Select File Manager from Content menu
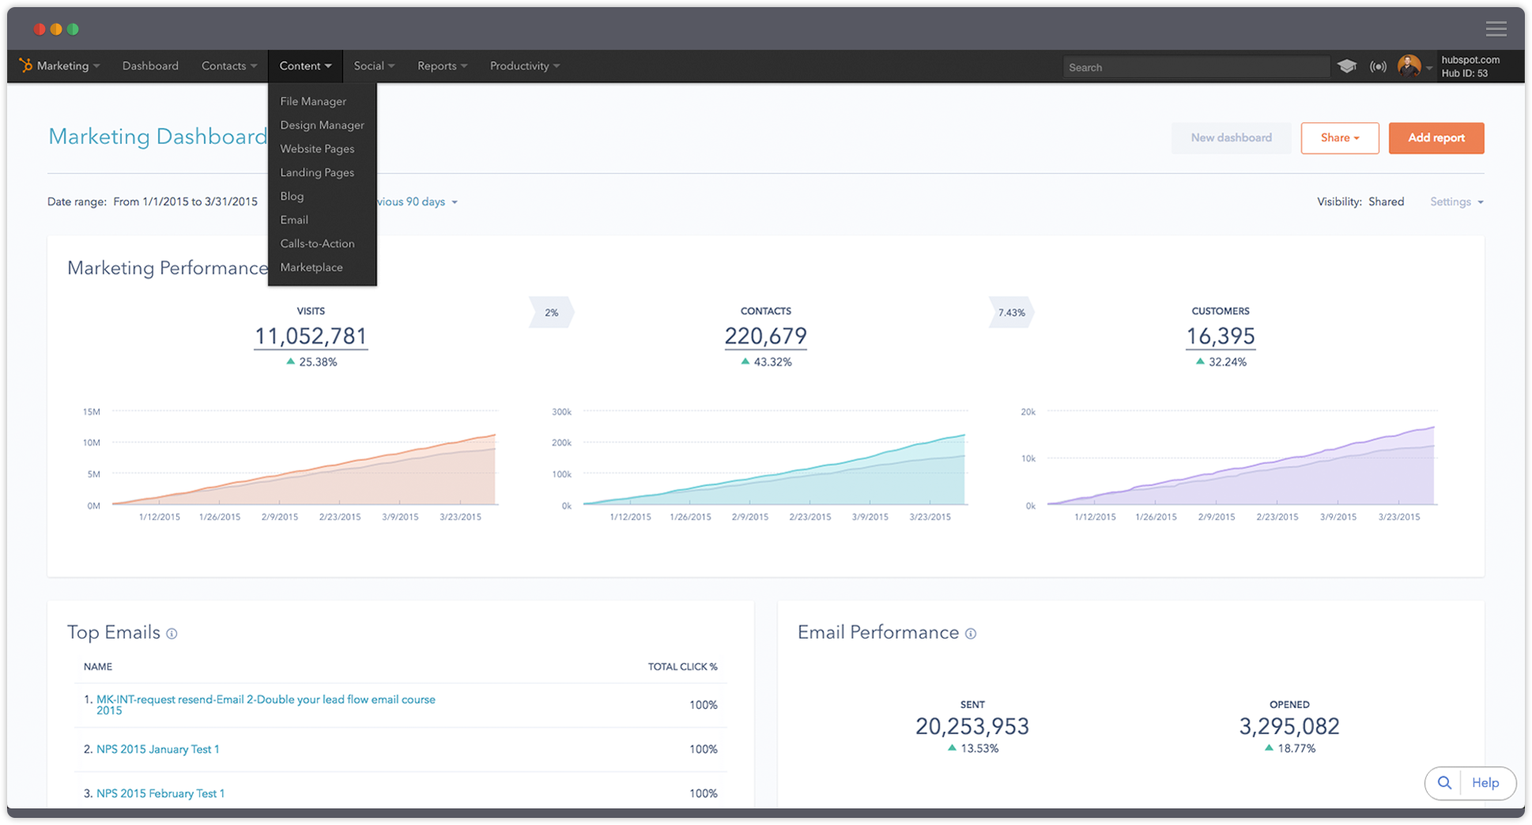This screenshot has height=825, width=1532. point(313,101)
